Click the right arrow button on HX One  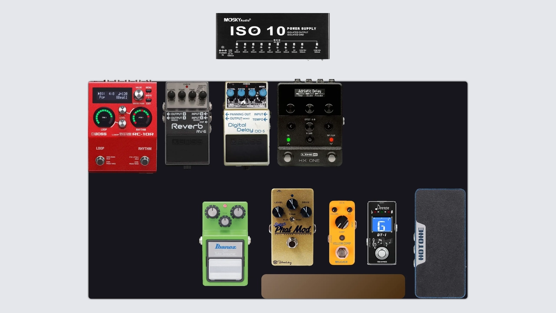point(328,127)
